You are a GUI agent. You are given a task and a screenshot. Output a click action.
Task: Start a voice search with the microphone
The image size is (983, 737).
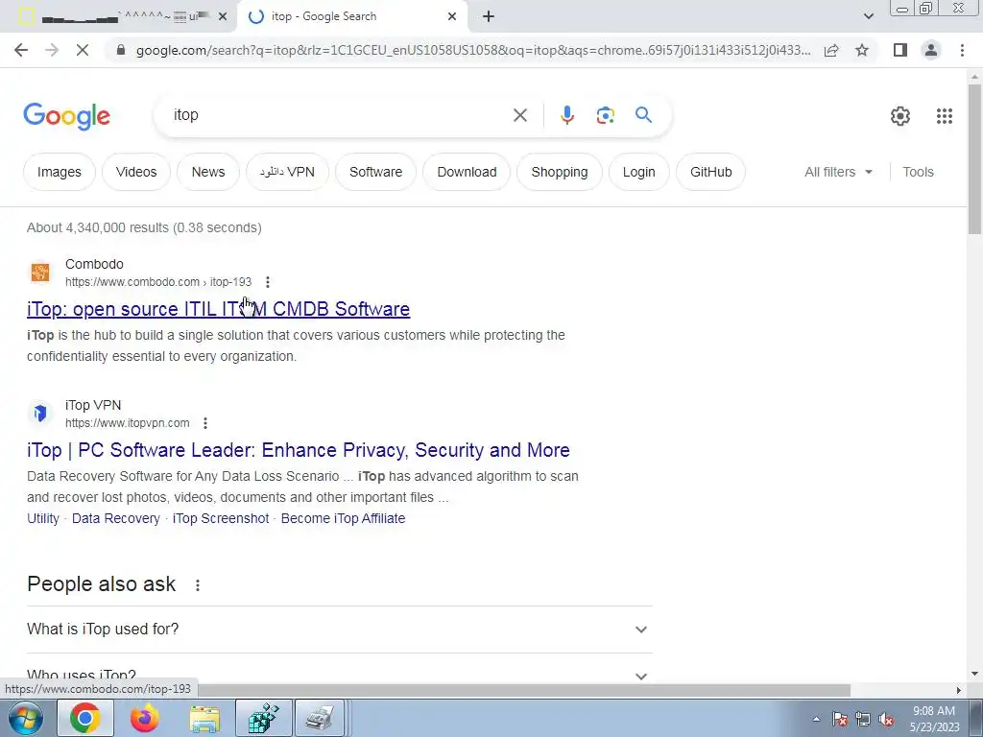[566, 115]
